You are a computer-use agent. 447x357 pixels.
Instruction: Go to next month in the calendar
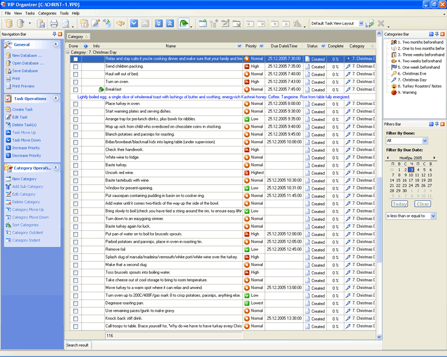[434, 158]
